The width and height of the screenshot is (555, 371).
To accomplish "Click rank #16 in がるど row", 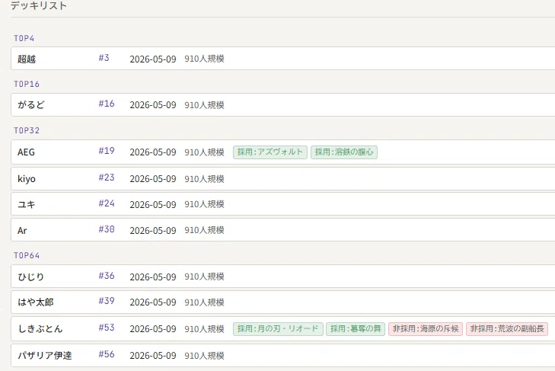I will (x=107, y=104).
